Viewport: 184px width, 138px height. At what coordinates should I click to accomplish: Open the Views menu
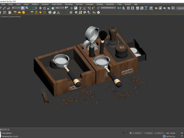click(18, 4)
